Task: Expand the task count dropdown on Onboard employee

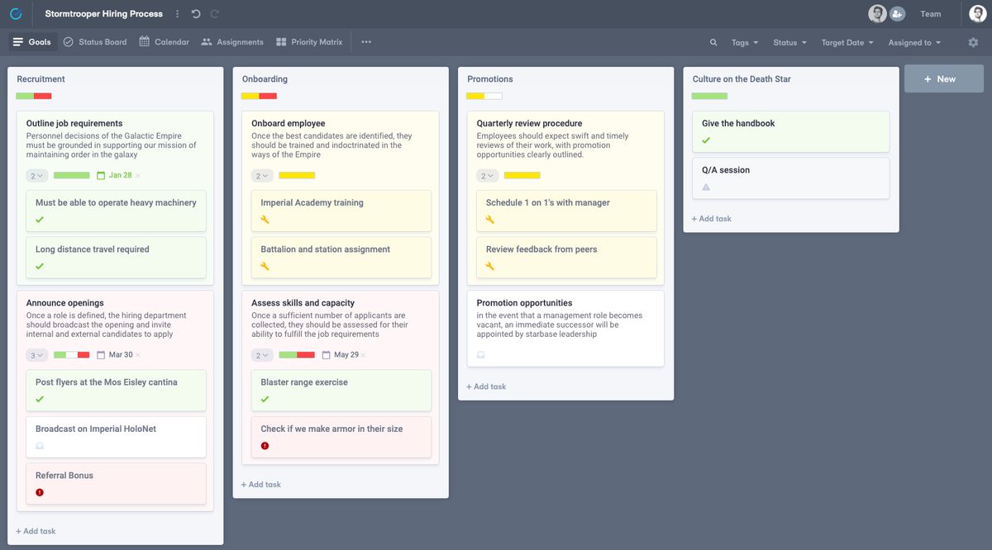Action: pyautogui.click(x=261, y=175)
